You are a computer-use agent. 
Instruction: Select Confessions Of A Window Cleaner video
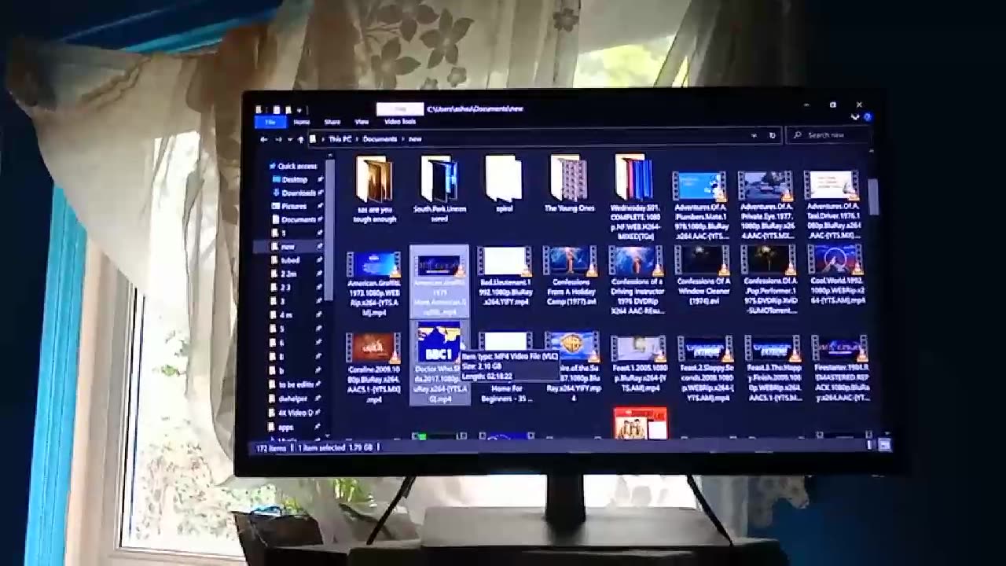point(703,277)
